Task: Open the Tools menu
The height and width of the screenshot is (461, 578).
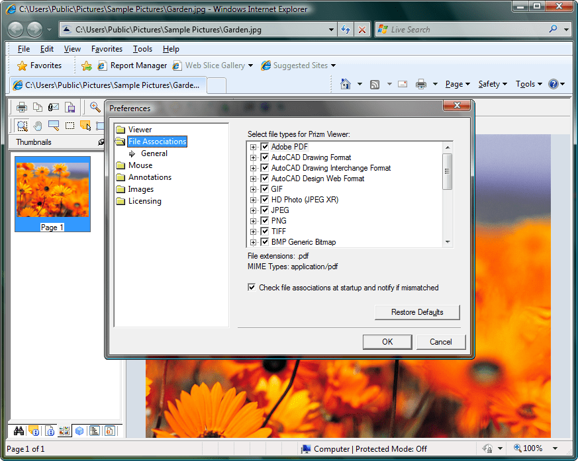Action: coord(141,49)
